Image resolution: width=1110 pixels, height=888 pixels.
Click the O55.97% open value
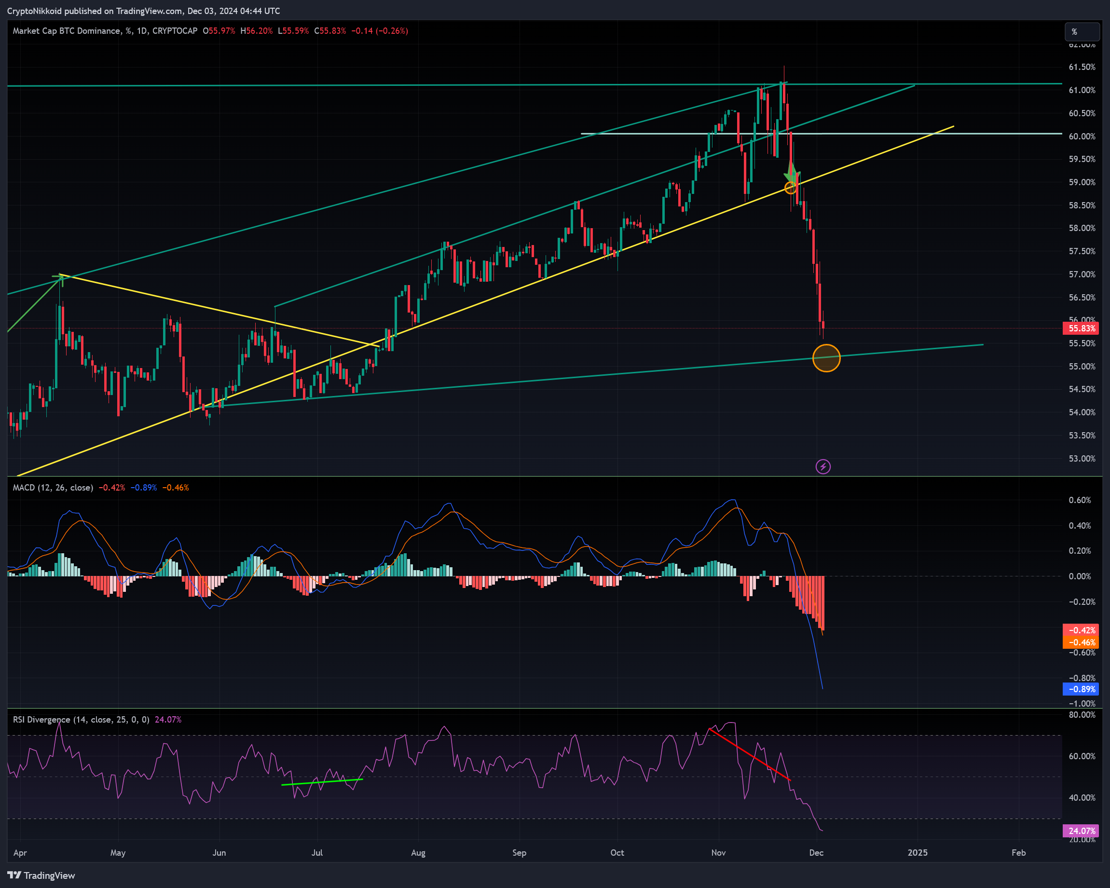pos(219,31)
